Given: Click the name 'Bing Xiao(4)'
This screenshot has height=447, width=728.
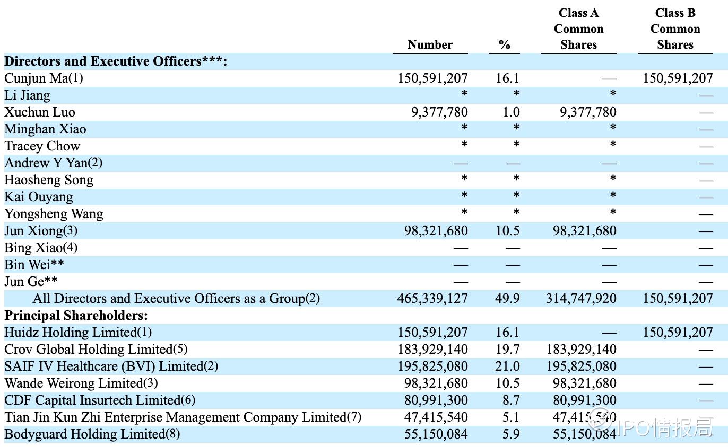Looking at the screenshot, I should click(x=41, y=248).
